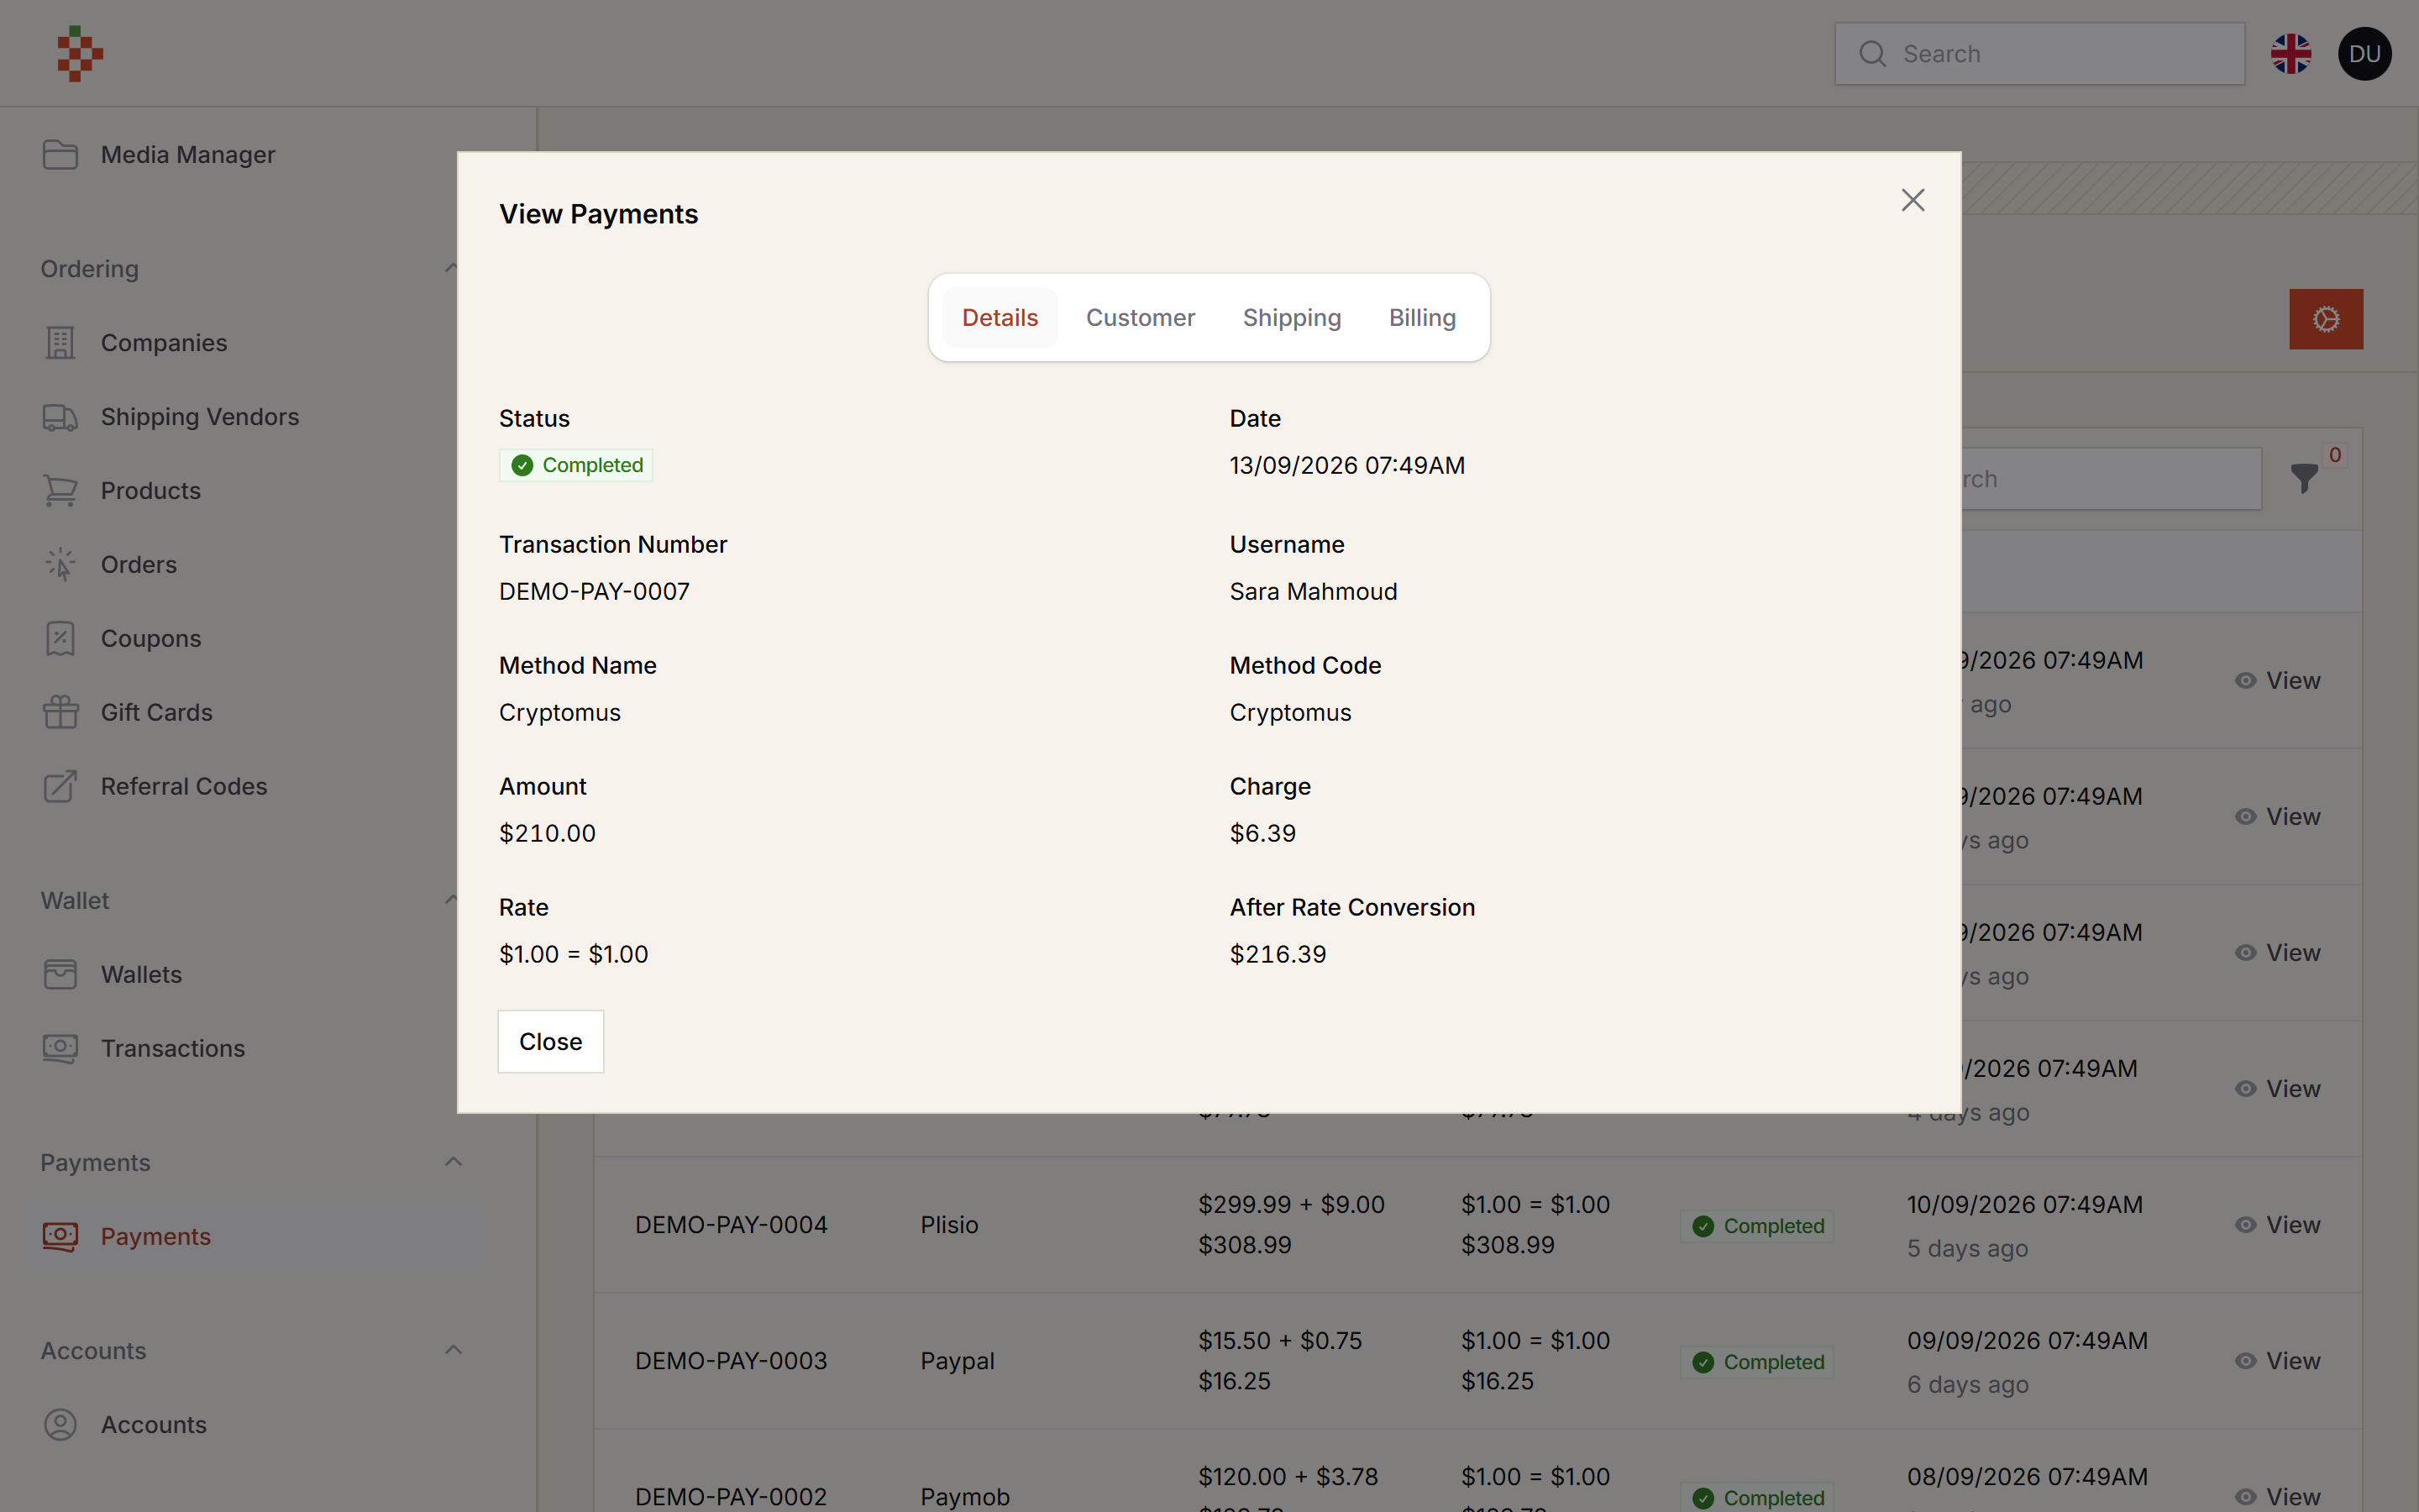
Task: Click the Referral Codes share icon
Action: click(x=60, y=787)
